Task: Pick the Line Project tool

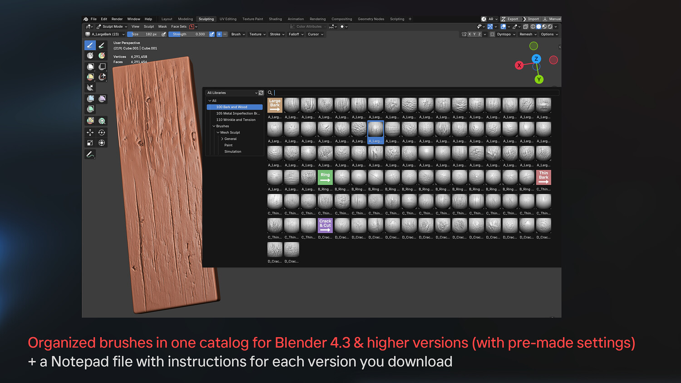Action: tap(90, 88)
